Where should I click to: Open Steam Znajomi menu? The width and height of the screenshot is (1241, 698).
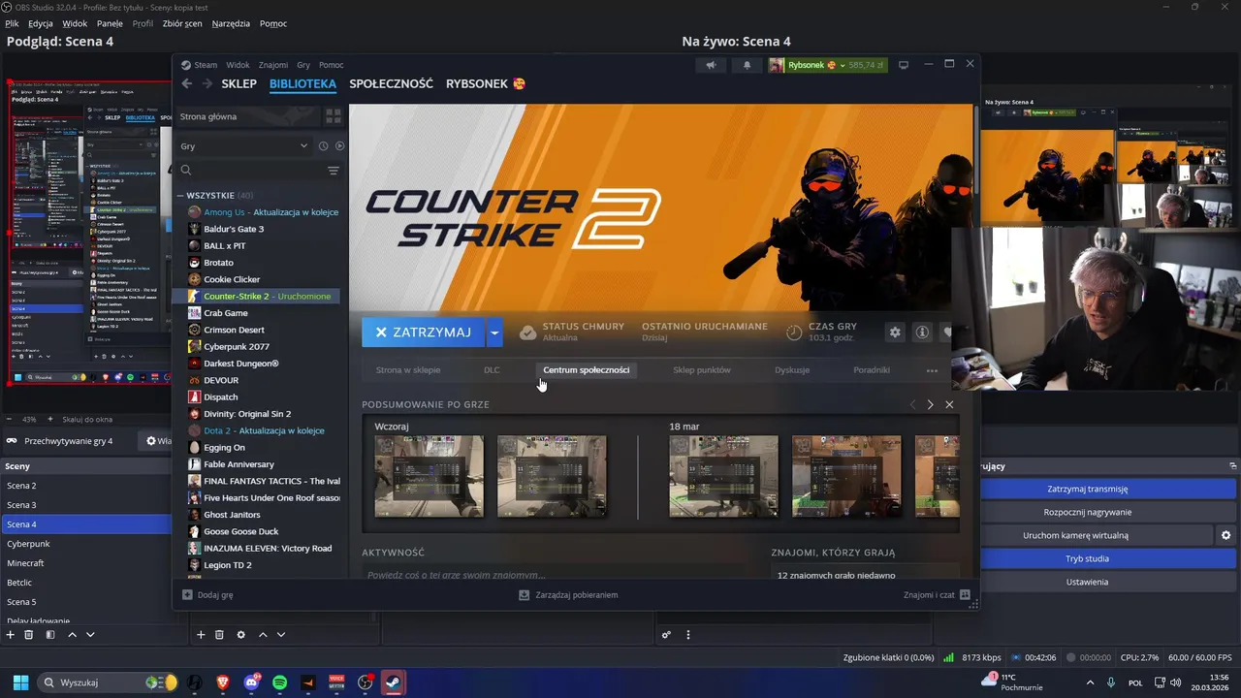pyautogui.click(x=272, y=65)
